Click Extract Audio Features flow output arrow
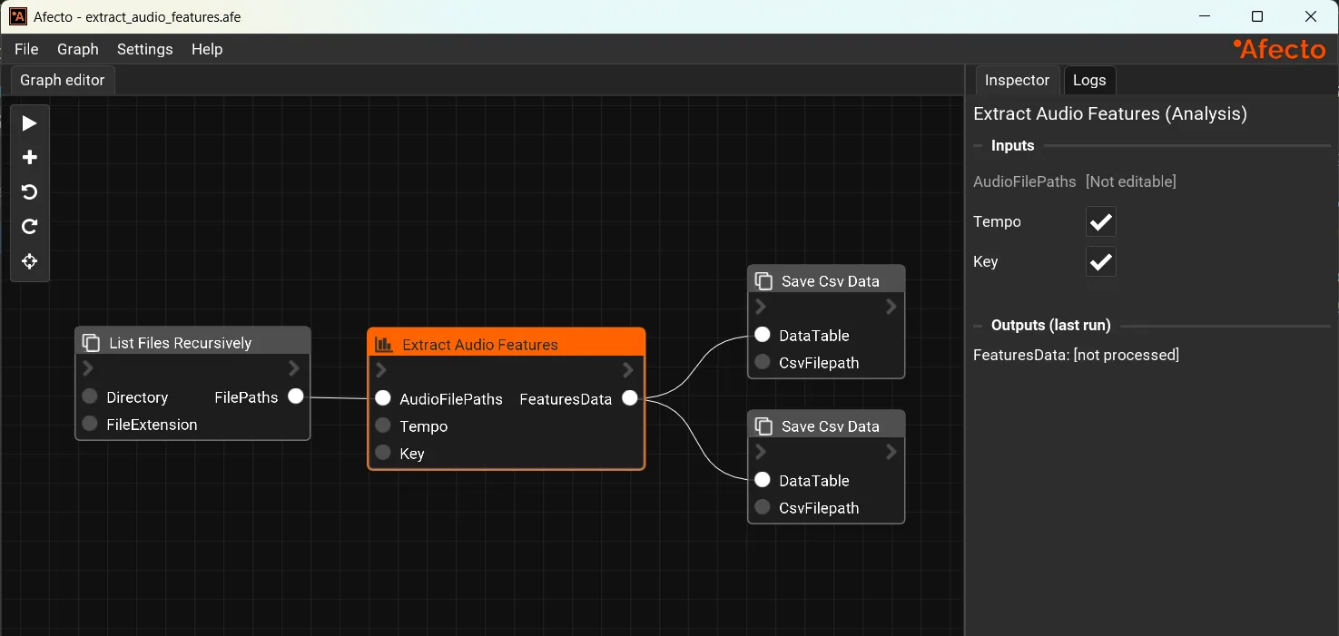Screen dimensions: 1339x636 (x=628, y=370)
